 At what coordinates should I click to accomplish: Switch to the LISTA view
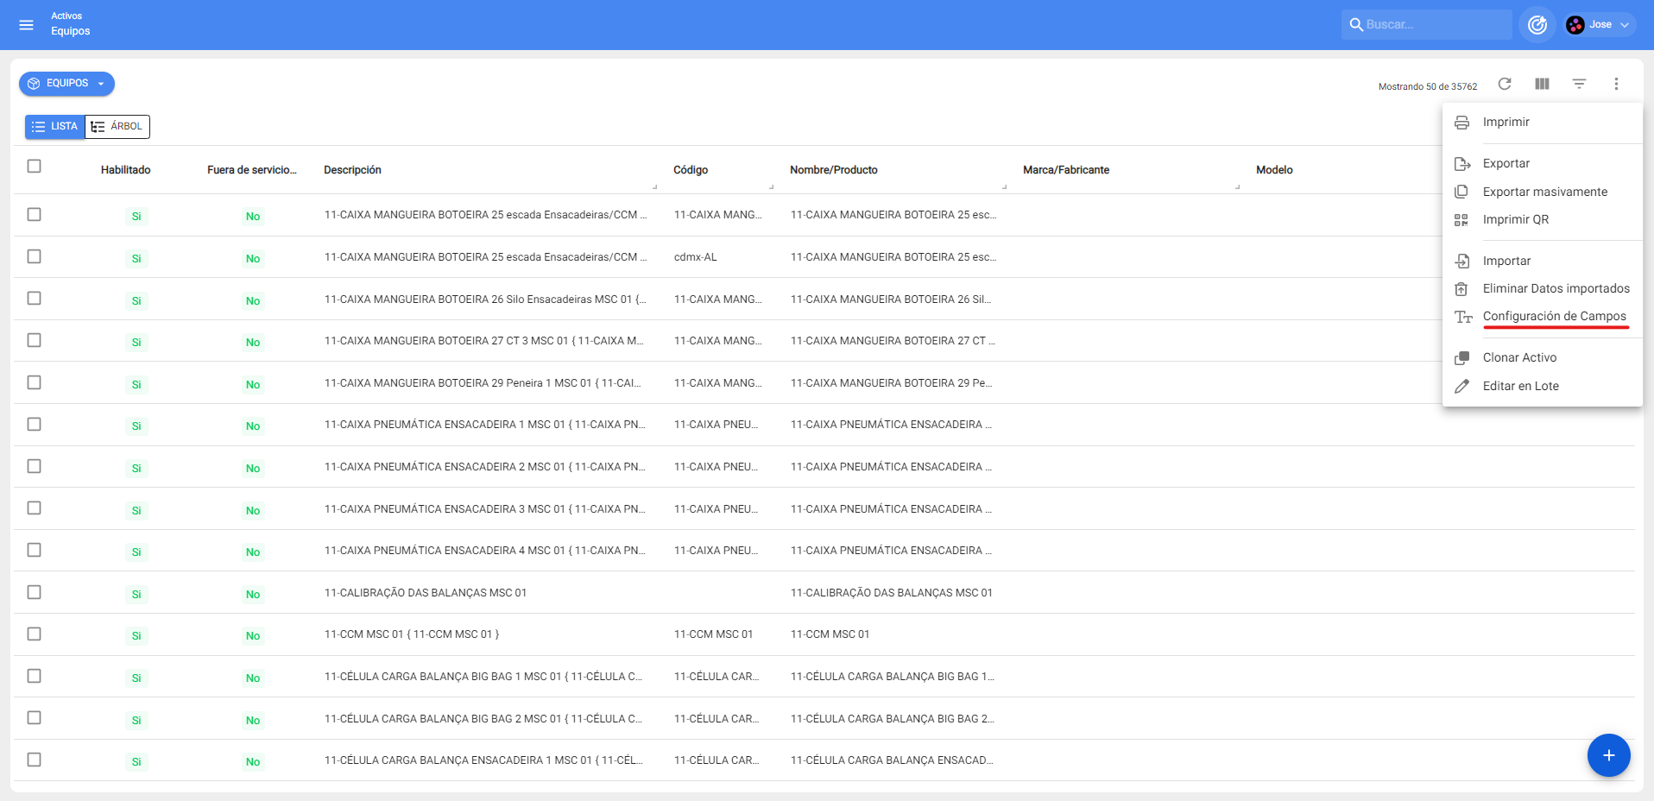tap(55, 127)
